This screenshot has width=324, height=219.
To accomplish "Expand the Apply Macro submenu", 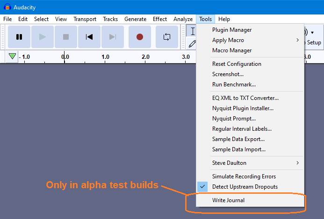I will click(250, 40).
